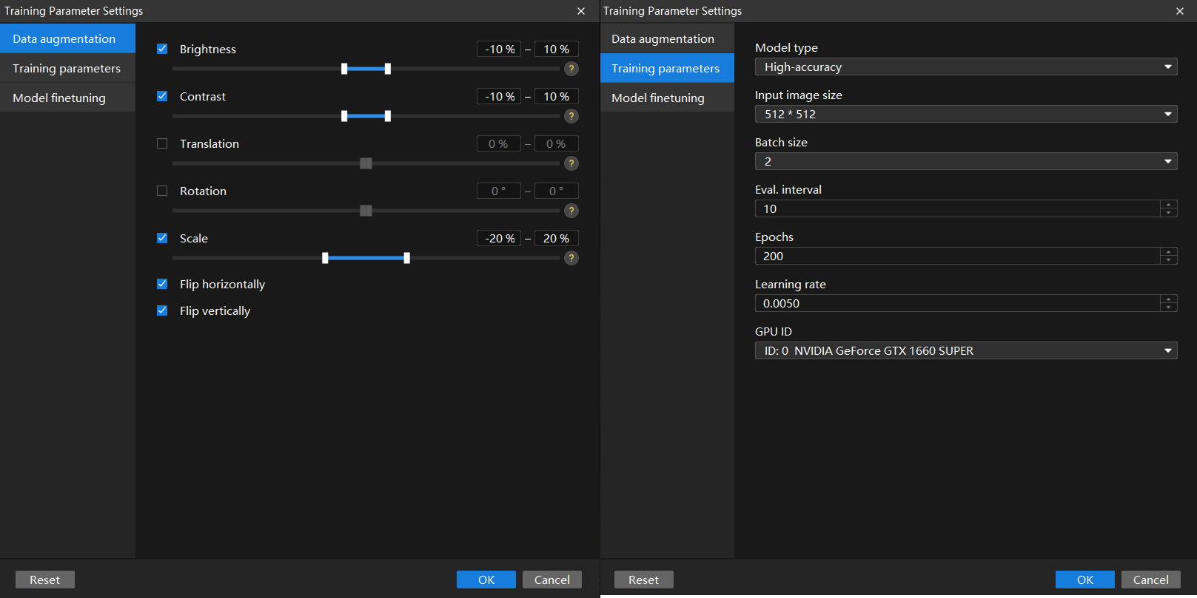
Task: Click Contrast maximum value field 10 %
Action: 557,96
